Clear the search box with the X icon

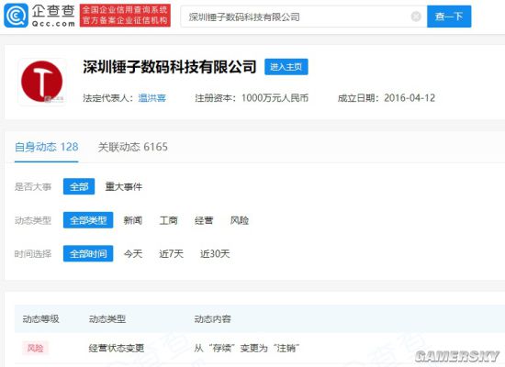coord(416,17)
